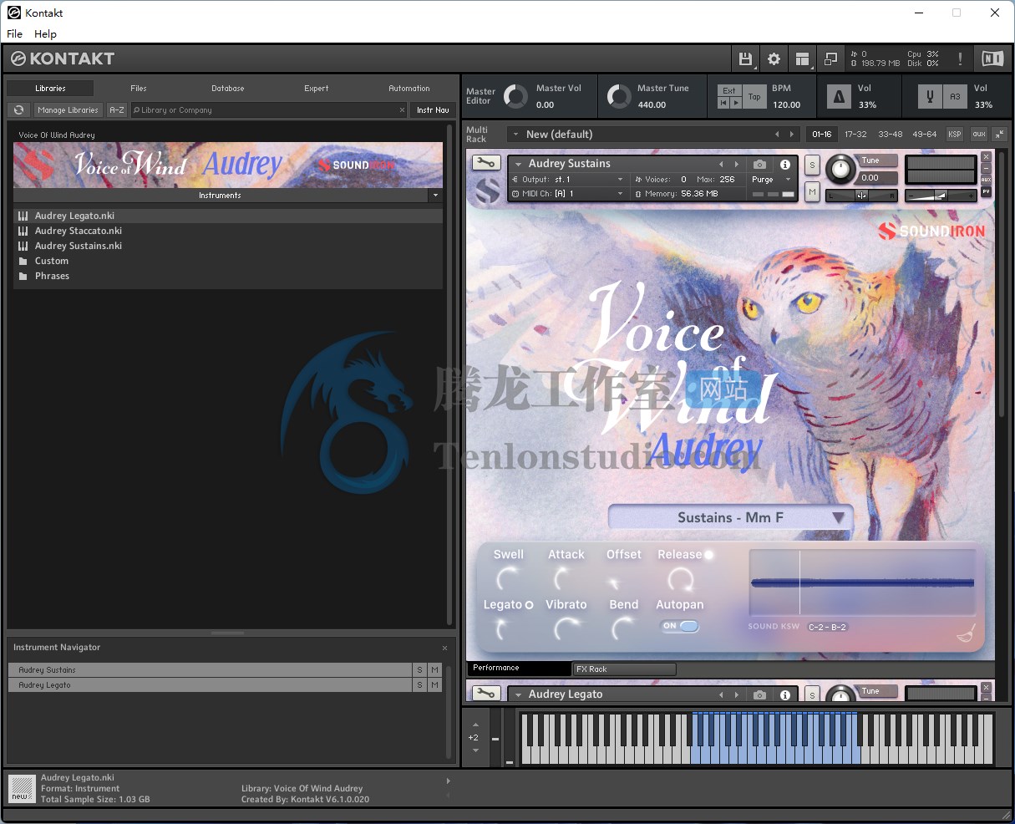Toggle the AUX button on Audrey Sustains

point(986,180)
